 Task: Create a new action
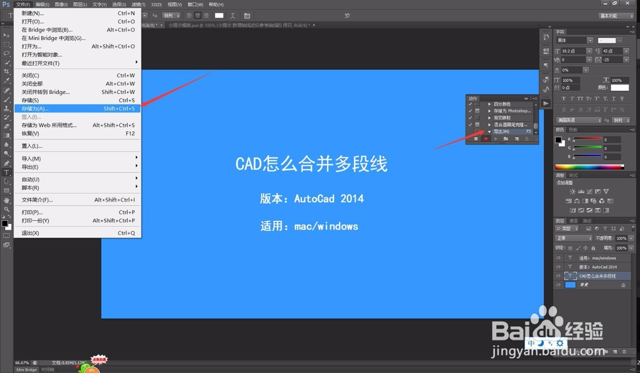pyautogui.click(x=516, y=139)
